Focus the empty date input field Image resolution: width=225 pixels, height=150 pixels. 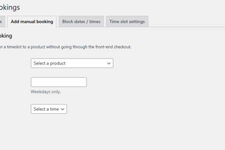click(58, 82)
